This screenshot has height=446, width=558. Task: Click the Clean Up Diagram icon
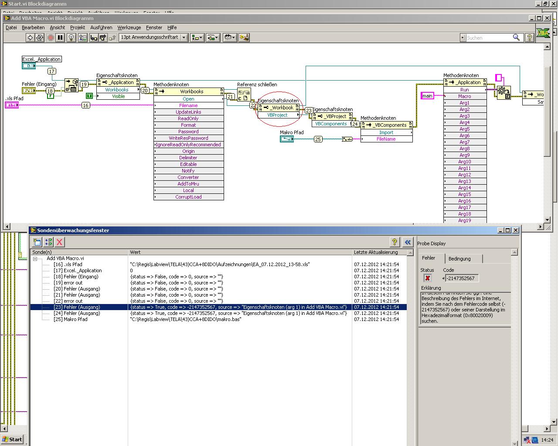(x=244, y=38)
